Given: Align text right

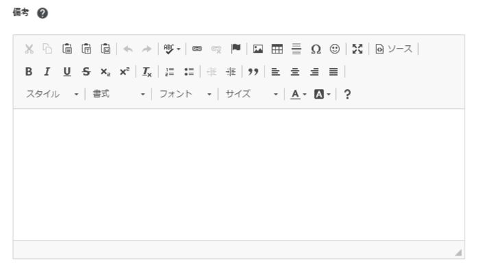Looking at the screenshot, I should tap(315, 72).
